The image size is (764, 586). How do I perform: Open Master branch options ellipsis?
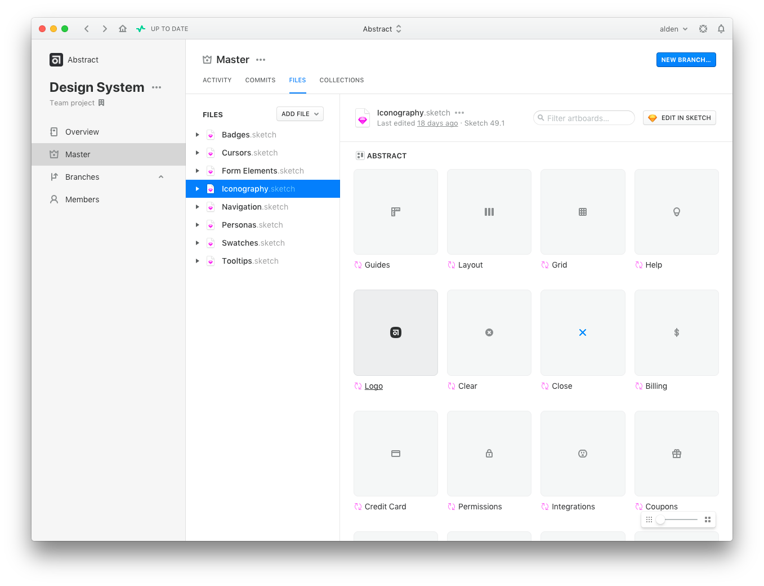[x=261, y=60]
